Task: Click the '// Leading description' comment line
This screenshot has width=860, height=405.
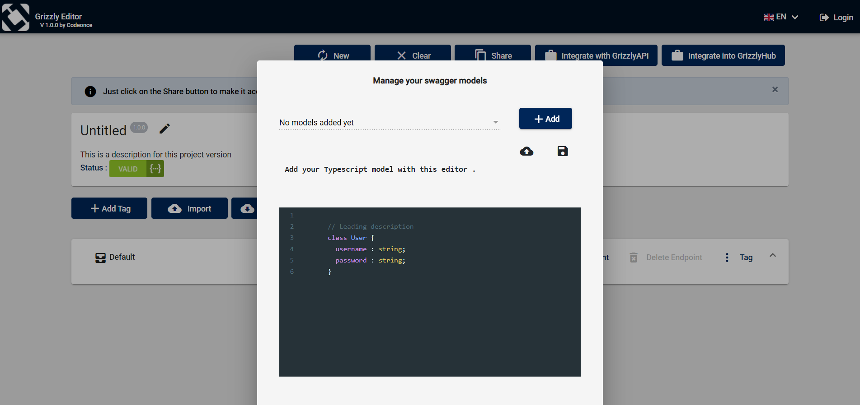Action: 371,226
